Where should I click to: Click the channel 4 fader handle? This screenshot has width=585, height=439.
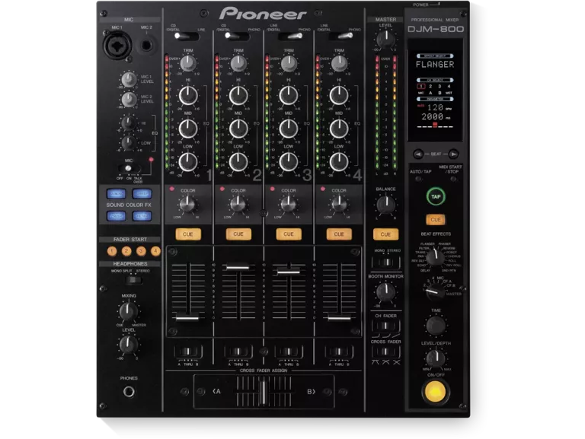(x=339, y=318)
